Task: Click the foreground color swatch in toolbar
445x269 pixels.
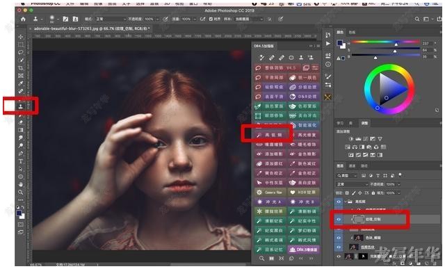Action: click(19, 213)
